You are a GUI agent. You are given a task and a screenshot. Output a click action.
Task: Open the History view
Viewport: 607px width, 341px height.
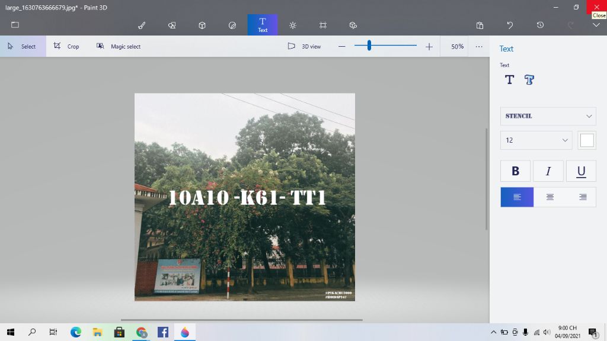coord(539,25)
